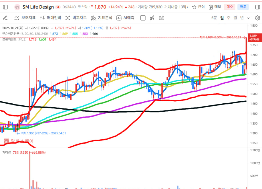Toggle the left sidebar panel

5,7
